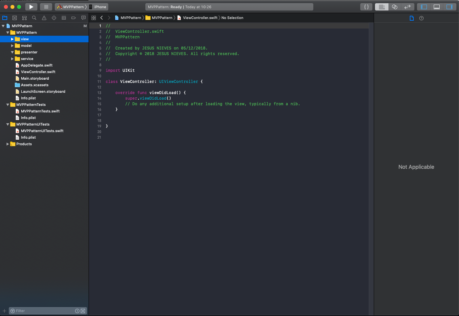Image resolution: width=459 pixels, height=316 pixels.
Task: Click MVPPattern project in jump bar
Action: (128, 18)
